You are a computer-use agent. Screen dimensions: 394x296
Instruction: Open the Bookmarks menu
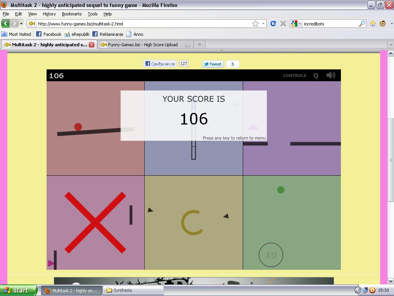click(72, 14)
